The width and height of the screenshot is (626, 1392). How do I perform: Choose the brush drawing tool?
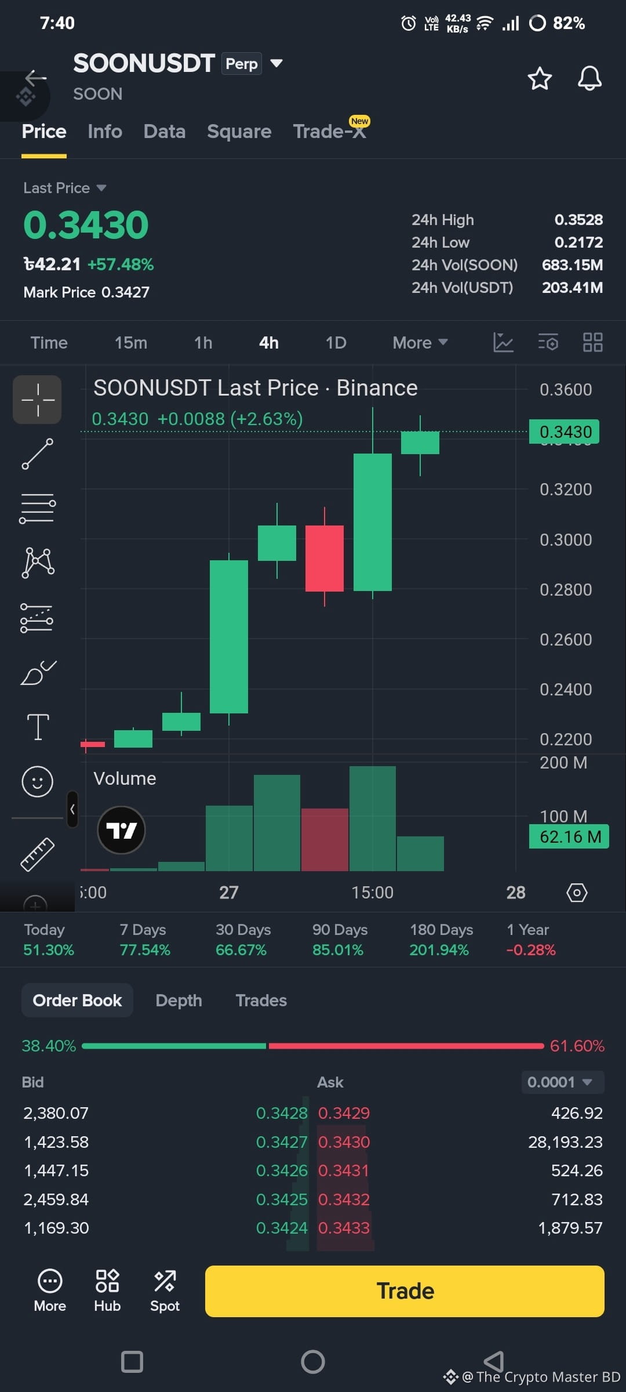click(x=38, y=673)
